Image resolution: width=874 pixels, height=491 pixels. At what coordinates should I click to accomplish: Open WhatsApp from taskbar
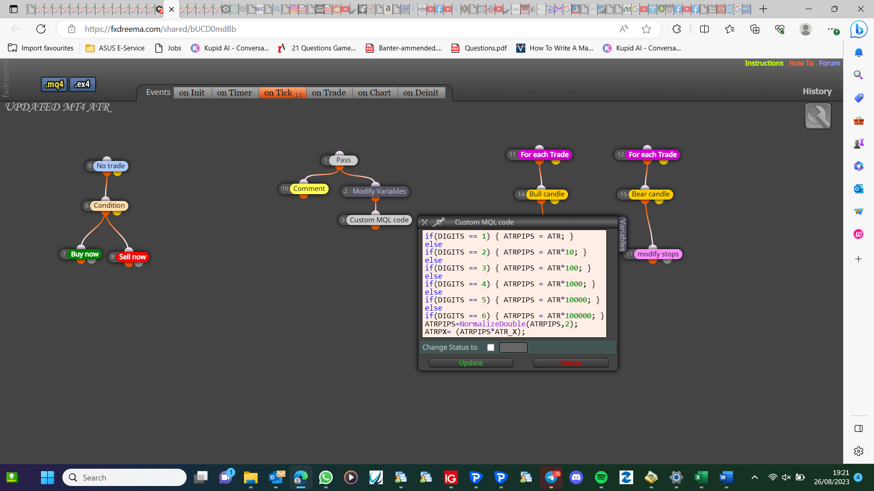pos(326,477)
